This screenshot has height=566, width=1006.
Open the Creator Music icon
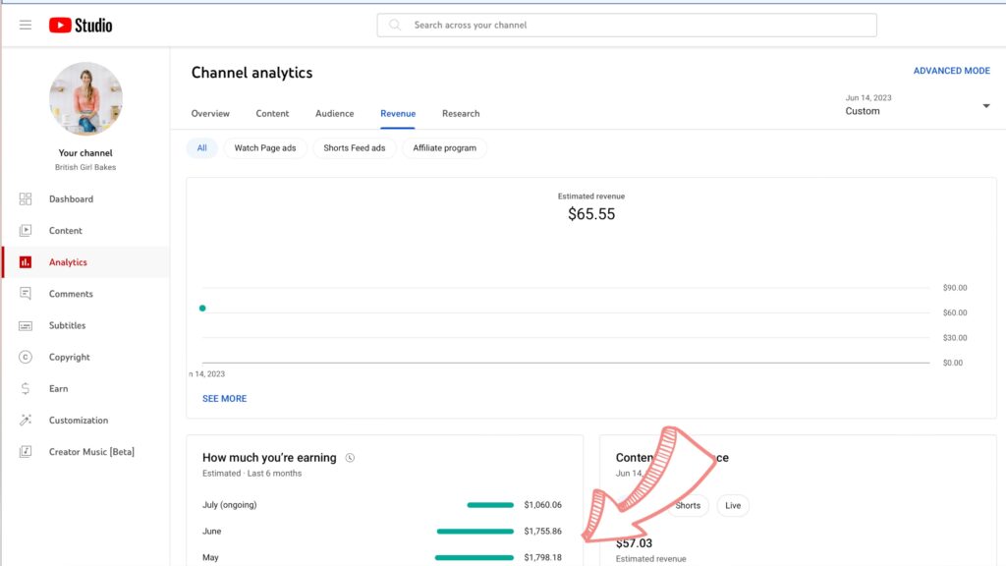(25, 452)
